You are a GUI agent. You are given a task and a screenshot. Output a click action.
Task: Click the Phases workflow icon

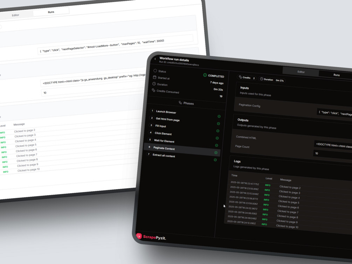(x=180, y=103)
